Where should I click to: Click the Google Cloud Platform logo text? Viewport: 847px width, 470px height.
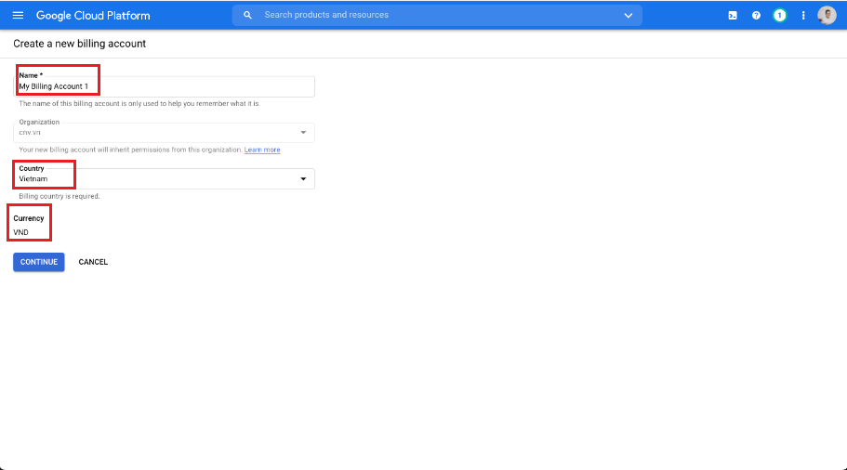point(93,16)
